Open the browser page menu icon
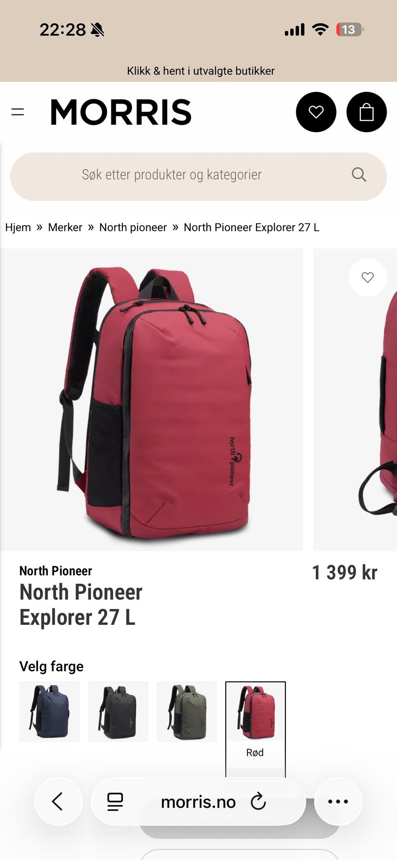The width and height of the screenshot is (397, 860). pos(115,802)
